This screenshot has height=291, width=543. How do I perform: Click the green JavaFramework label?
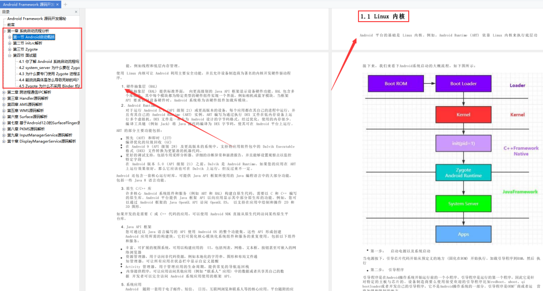[520, 191]
